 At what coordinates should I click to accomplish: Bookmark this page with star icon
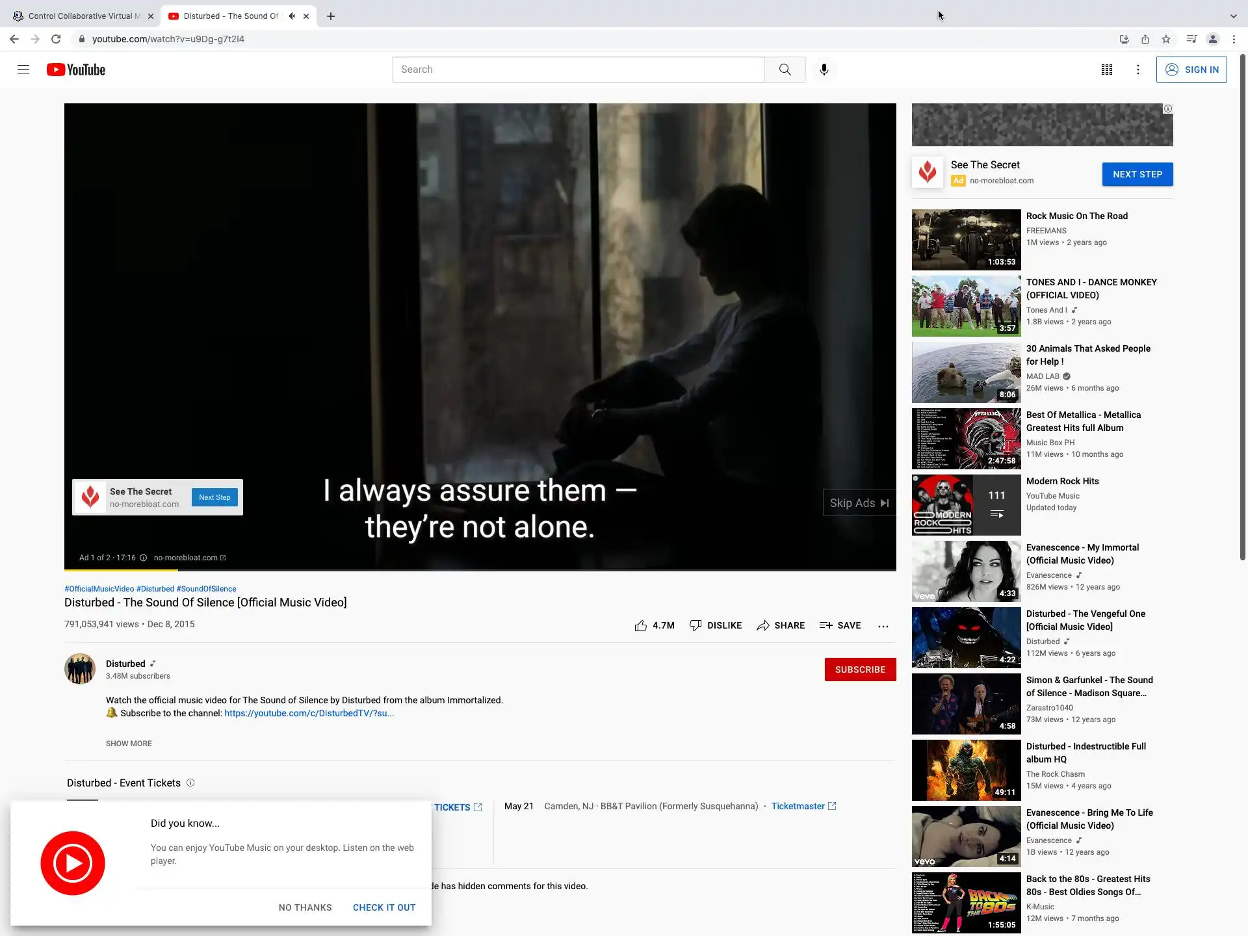[1166, 39]
